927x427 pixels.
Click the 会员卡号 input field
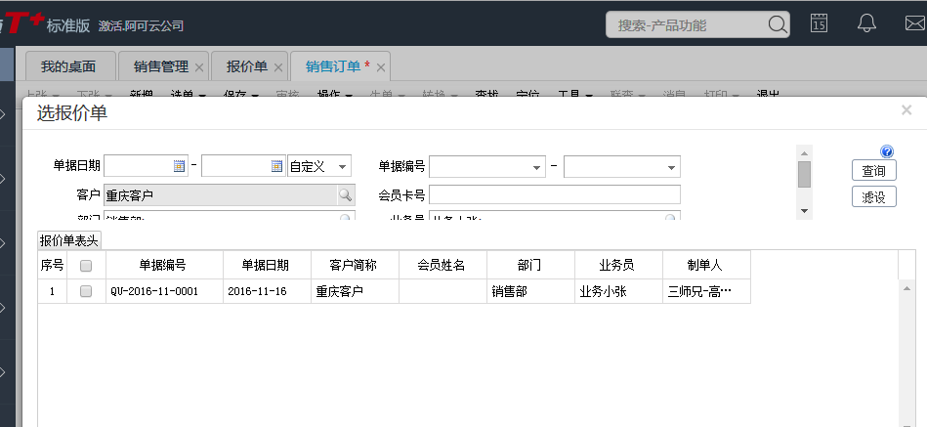pos(555,194)
